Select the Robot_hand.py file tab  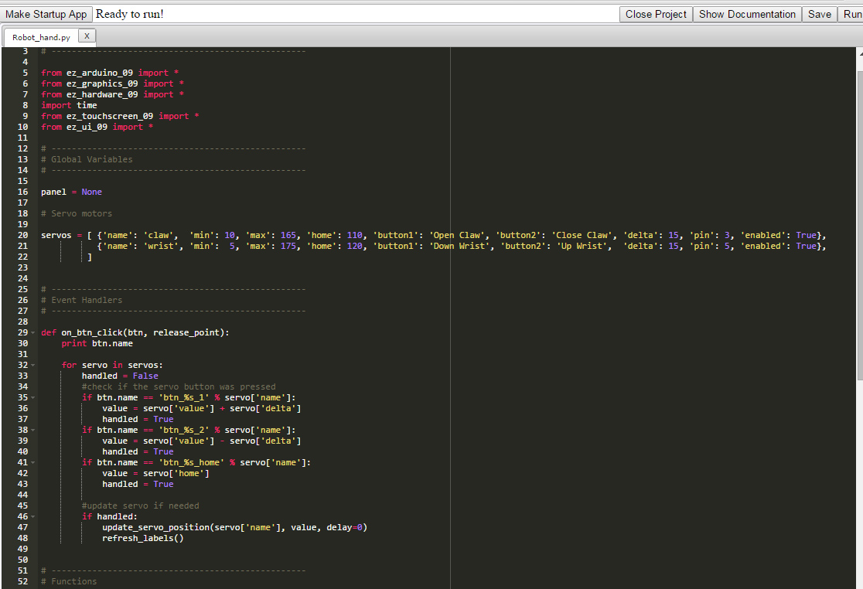point(41,36)
